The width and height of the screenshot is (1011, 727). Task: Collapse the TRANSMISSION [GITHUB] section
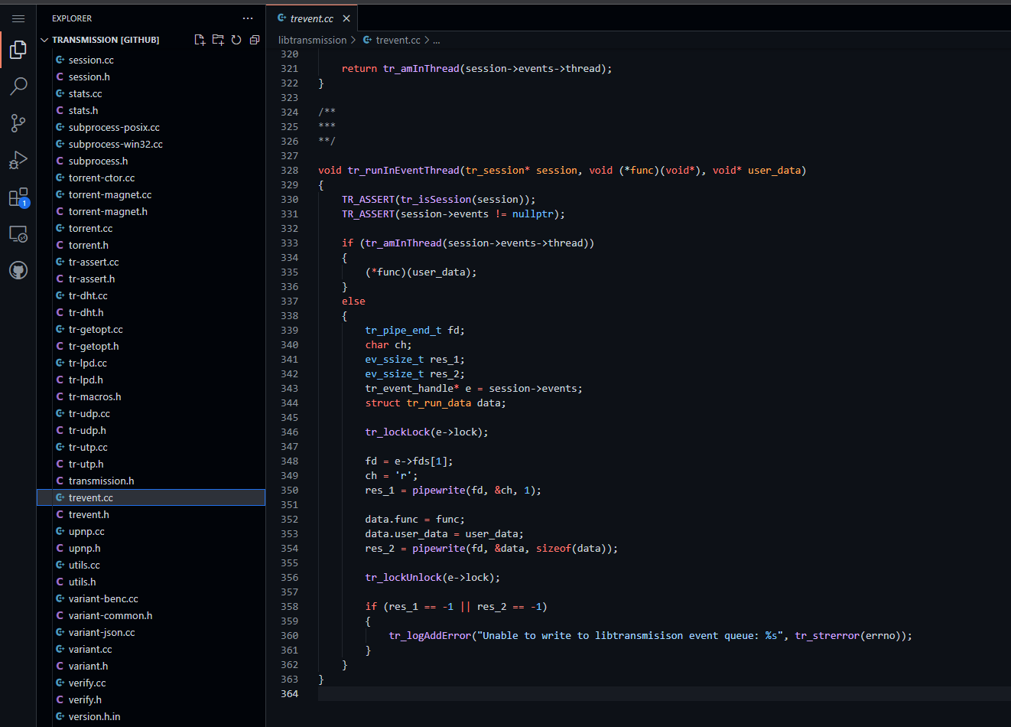(x=106, y=40)
